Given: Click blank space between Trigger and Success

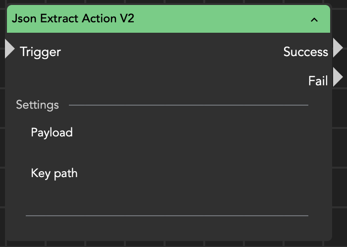Looking at the screenshot, I should pos(169,52).
